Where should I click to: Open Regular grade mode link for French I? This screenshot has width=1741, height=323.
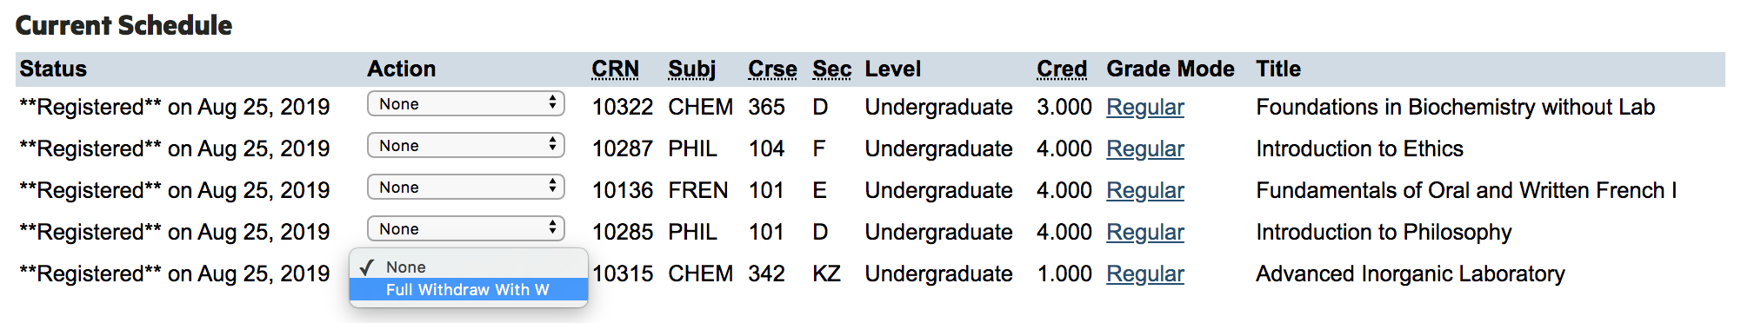coord(1144,190)
